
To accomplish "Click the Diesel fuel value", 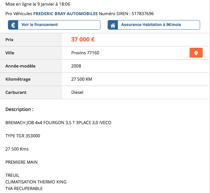I will [77, 93].
